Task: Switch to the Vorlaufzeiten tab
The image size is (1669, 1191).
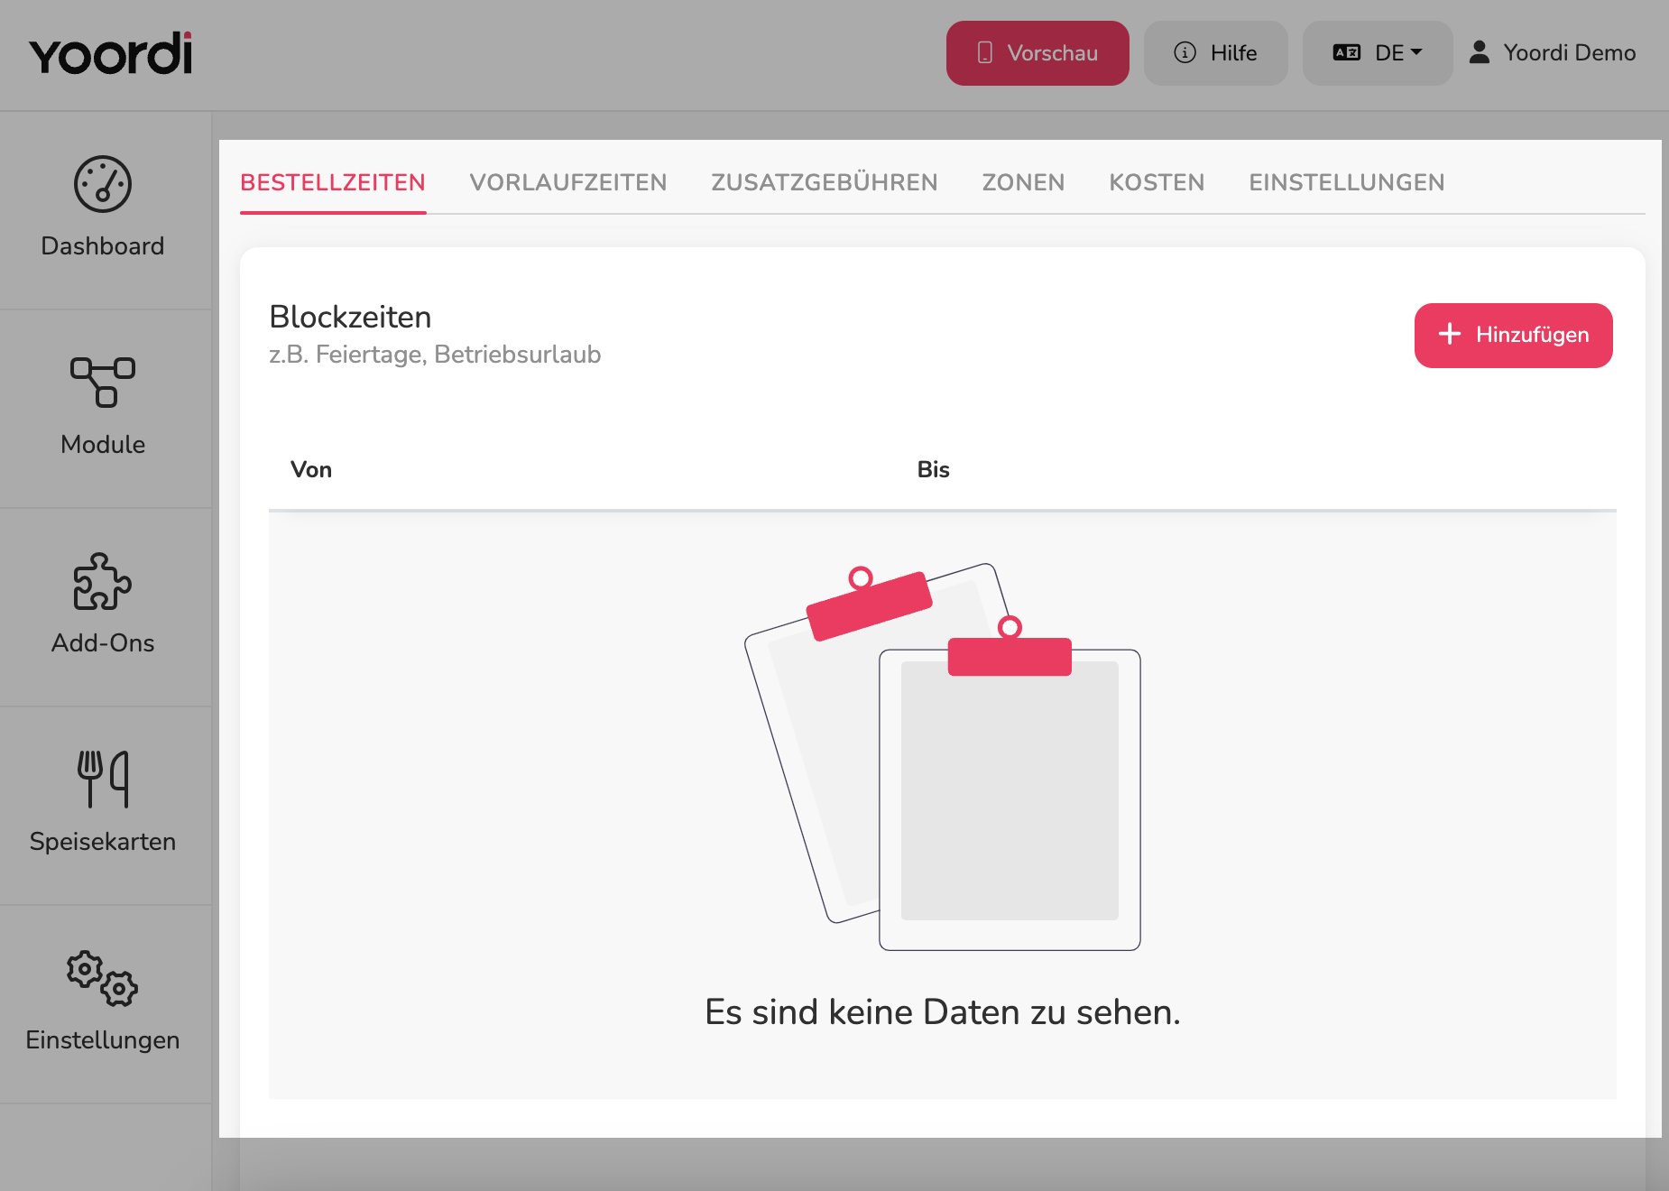Action: click(x=568, y=182)
